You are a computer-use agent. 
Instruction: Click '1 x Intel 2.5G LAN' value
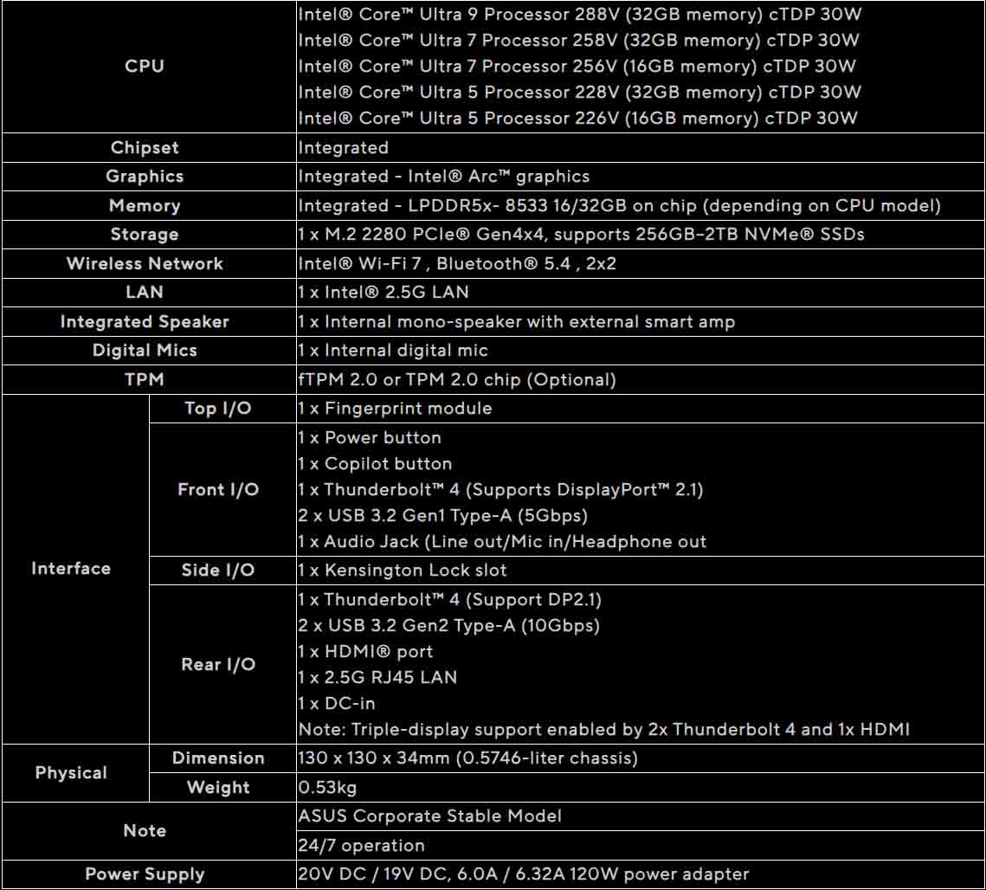[x=383, y=292]
